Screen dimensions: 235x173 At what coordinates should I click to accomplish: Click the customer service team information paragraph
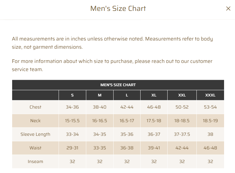click(112, 65)
